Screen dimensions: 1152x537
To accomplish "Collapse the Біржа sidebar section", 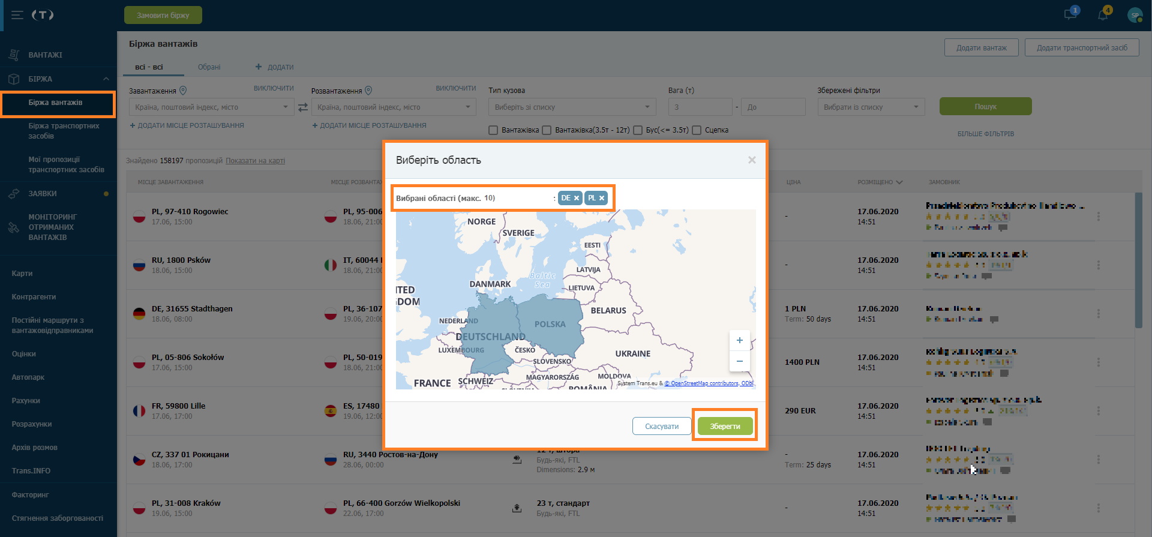I will pos(106,79).
